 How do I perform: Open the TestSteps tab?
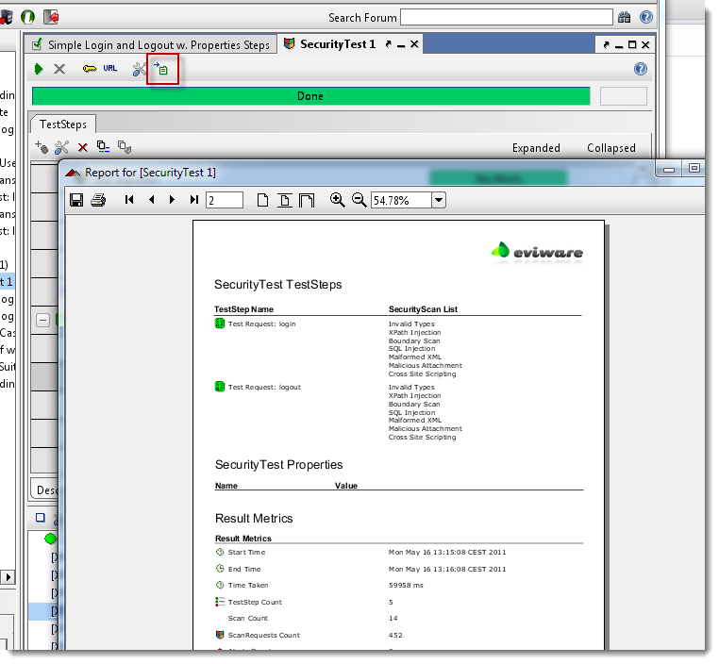pyautogui.click(x=63, y=124)
